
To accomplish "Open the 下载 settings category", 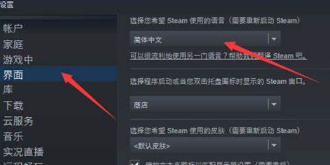I will tap(13, 105).
